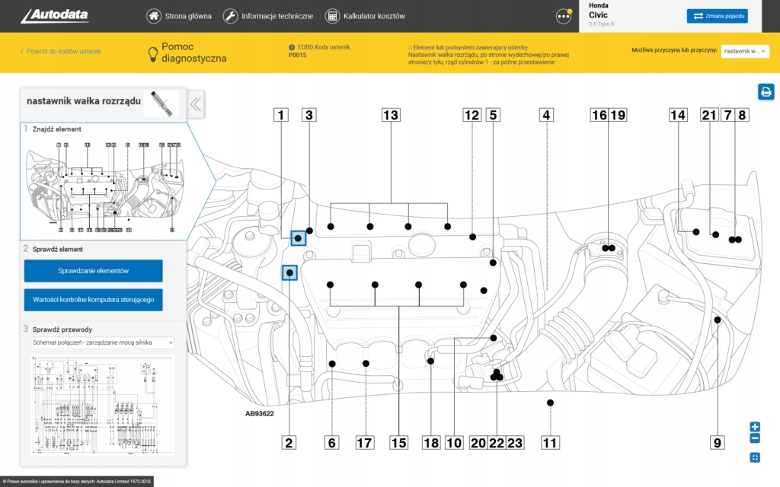This screenshot has height=487, width=780.
Task: Click the home icon next to Strona główna
Action: pyautogui.click(x=152, y=15)
